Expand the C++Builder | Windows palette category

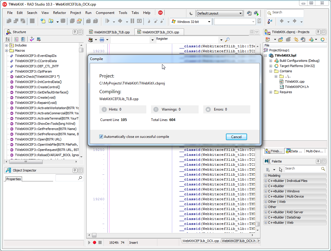pyautogui.click(x=266, y=191)
